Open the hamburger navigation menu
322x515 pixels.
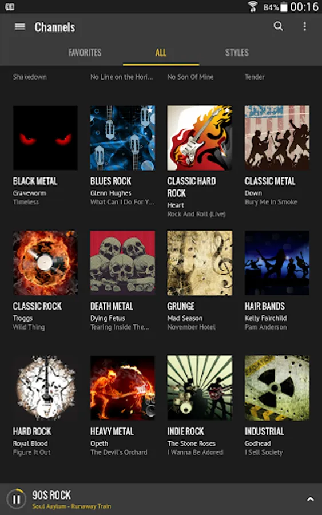tap(20, 26)
